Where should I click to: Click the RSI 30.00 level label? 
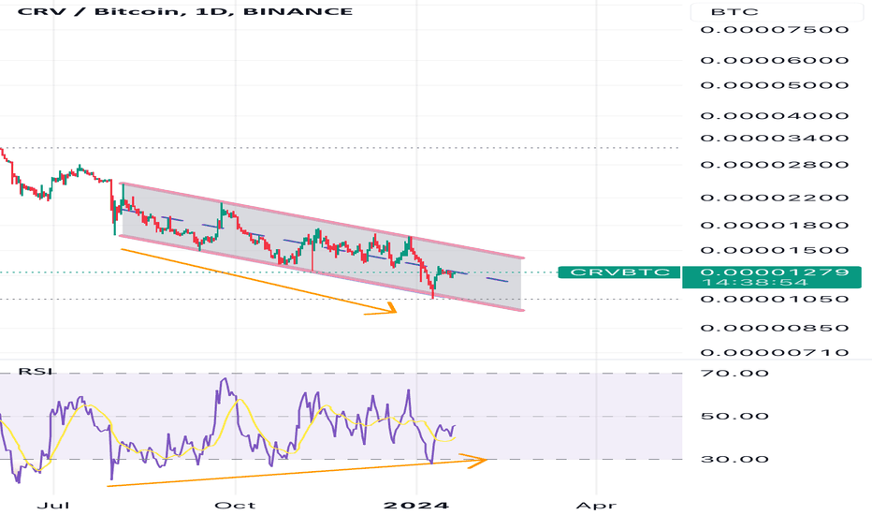pyautogui.click(x=734, y=460)
